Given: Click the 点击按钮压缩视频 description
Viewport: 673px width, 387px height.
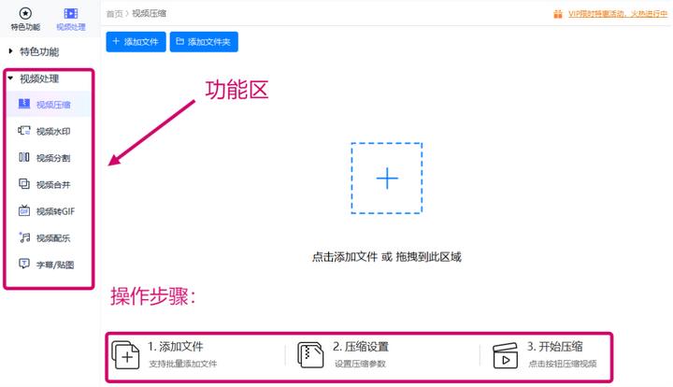Looking at the screenshot, I should coord(563,364).
